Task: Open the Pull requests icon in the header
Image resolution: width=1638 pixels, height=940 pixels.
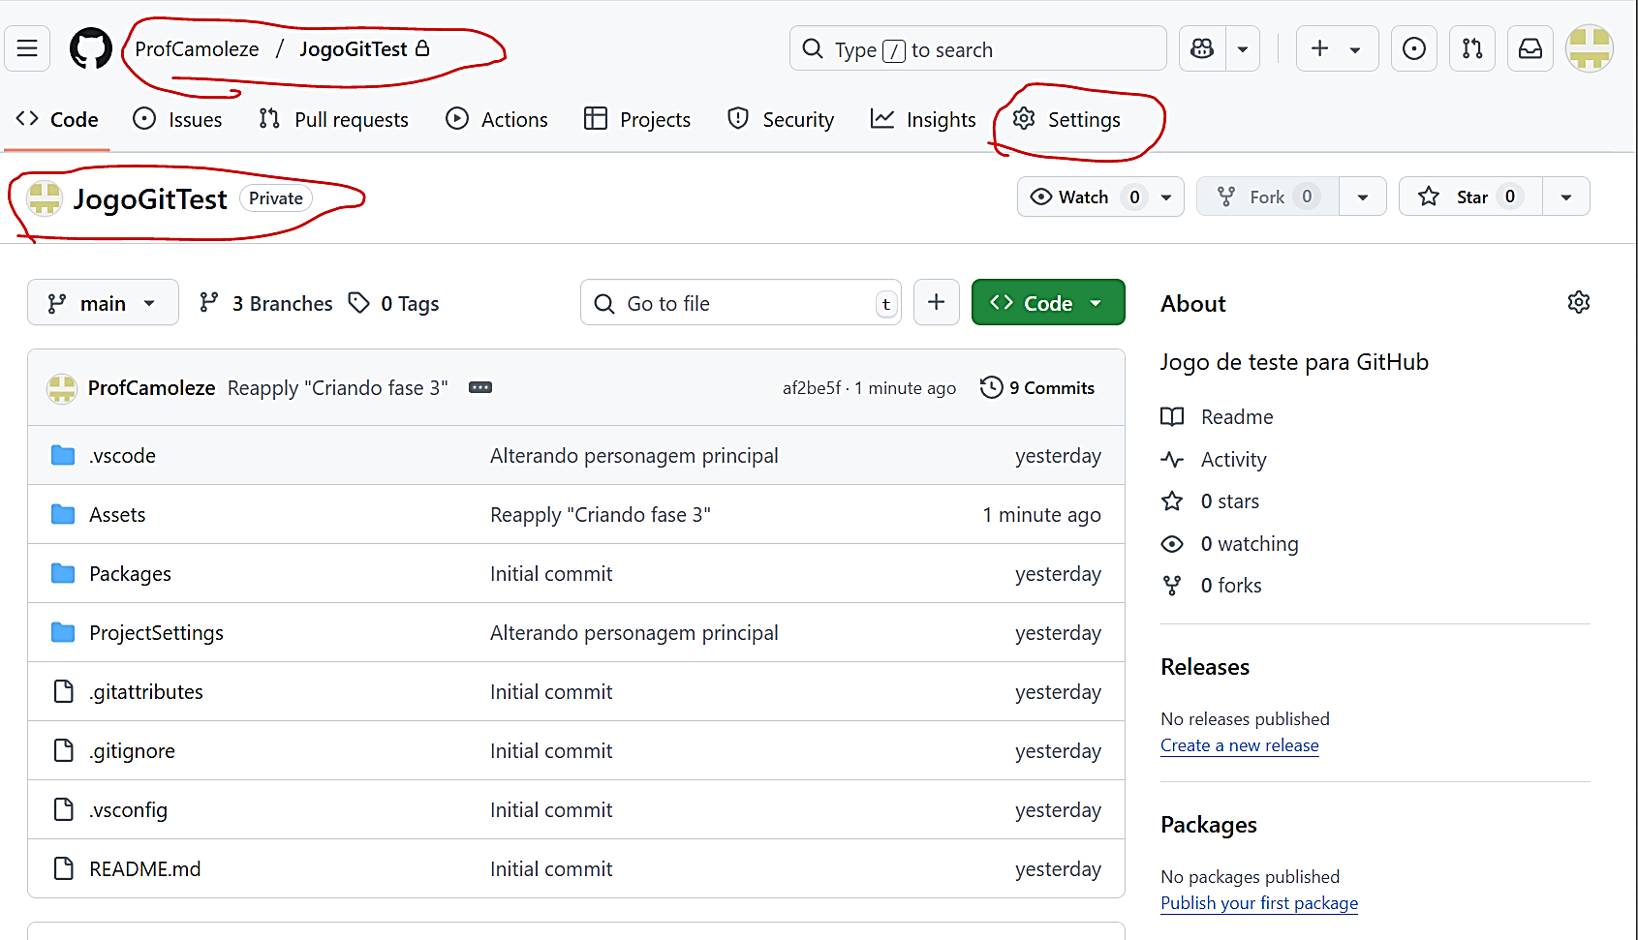Action: (1472, 48)
